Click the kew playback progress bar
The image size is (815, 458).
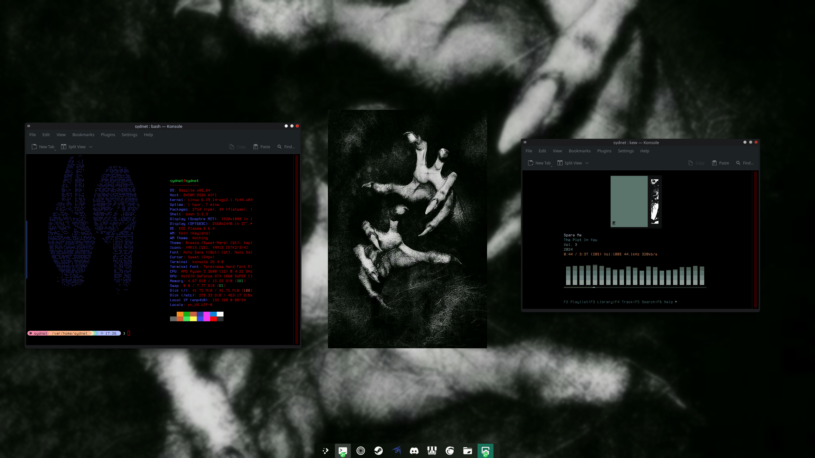click(x=635, y=287)
